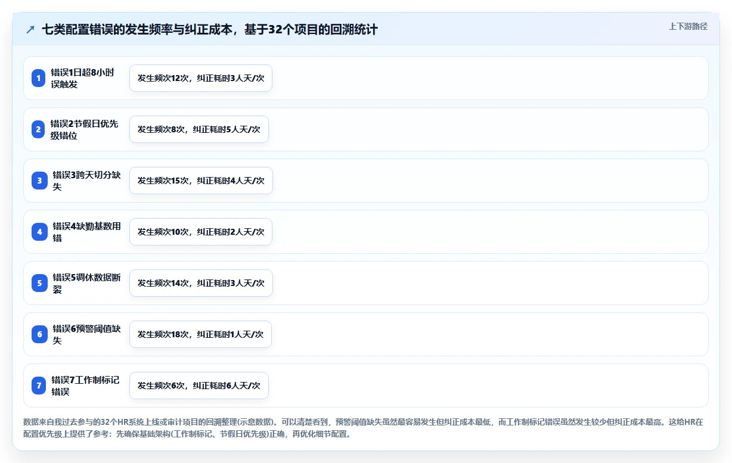Select the 发生频次12次 detail box

pyautogui.click(x=201, y=78)
